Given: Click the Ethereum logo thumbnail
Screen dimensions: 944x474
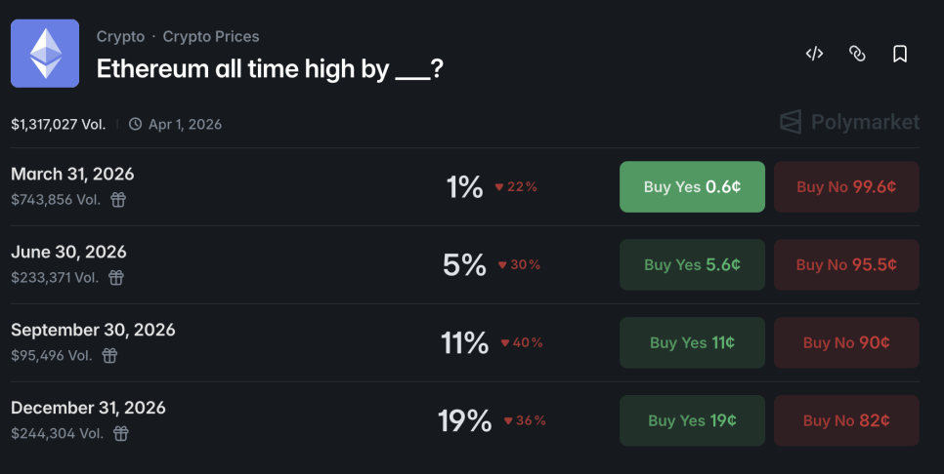Looking at the screenshot, I should click(x=45, y=54).
